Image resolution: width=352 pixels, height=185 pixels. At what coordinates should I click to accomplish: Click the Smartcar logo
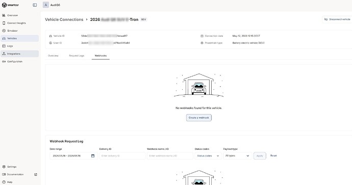click(x=10, y=5)
